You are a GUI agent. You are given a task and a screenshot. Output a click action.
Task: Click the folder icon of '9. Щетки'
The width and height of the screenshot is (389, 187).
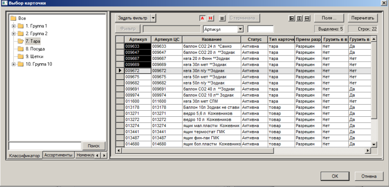point(21,56)
